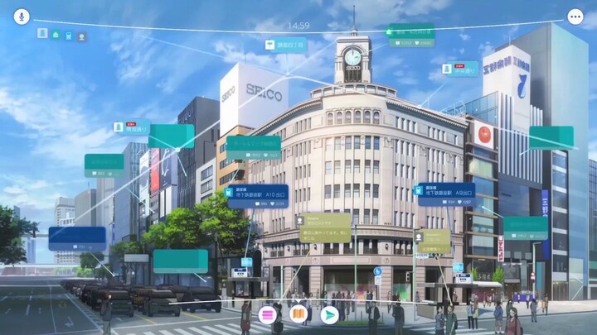View comments on the A10出口 card
Screen dimensions: 597x335
coord(262,204)
